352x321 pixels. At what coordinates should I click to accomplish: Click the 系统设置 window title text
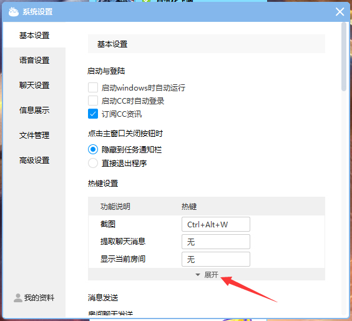37,12
